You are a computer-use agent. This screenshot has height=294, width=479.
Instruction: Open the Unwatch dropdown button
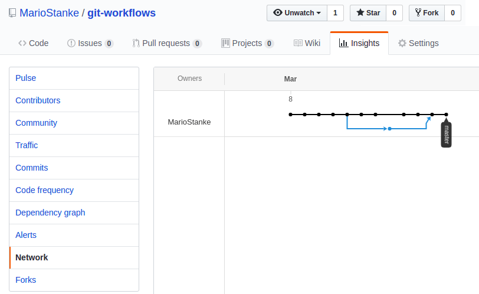pyautogui.click(x=297, y=13)
